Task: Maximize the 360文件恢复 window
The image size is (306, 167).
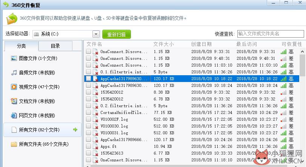Action: (x=286, y=3)
